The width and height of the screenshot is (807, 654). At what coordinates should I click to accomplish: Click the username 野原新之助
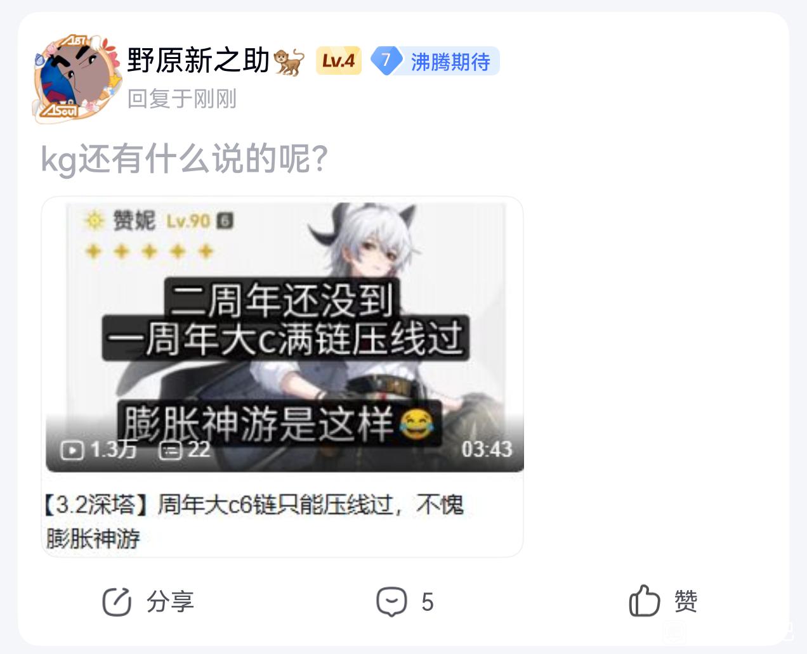[x=199, y=61]
